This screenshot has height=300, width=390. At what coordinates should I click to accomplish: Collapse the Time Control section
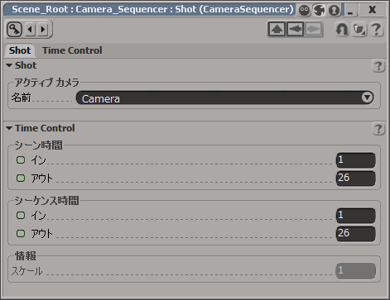pyautogui.click(x=9, y=128)
